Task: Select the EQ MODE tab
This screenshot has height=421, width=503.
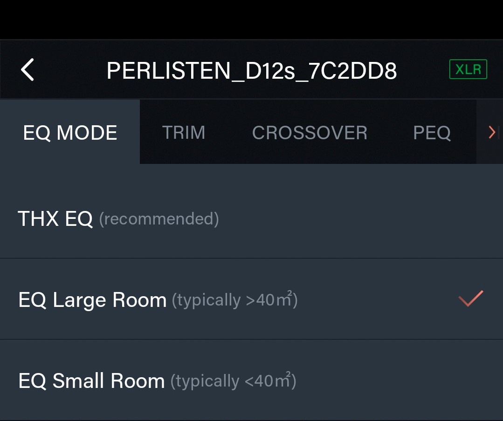Action: [x=70, y=133]
